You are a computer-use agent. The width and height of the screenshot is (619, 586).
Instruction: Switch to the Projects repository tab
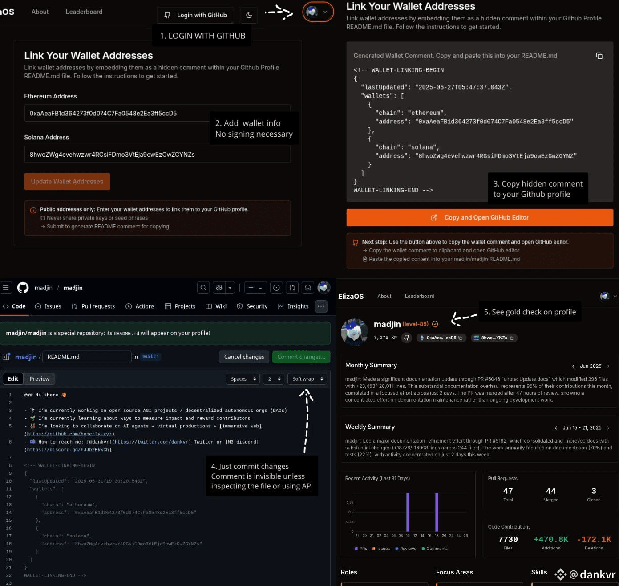[x=180, y=306]
